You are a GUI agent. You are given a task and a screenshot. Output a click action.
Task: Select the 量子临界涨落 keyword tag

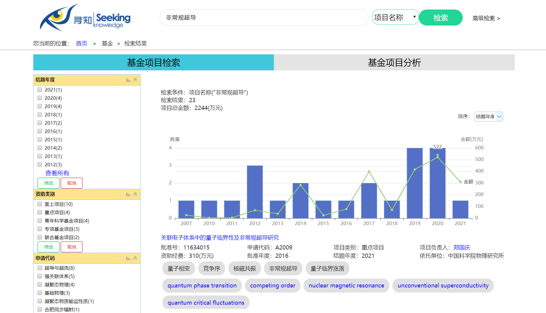[327, 268]
